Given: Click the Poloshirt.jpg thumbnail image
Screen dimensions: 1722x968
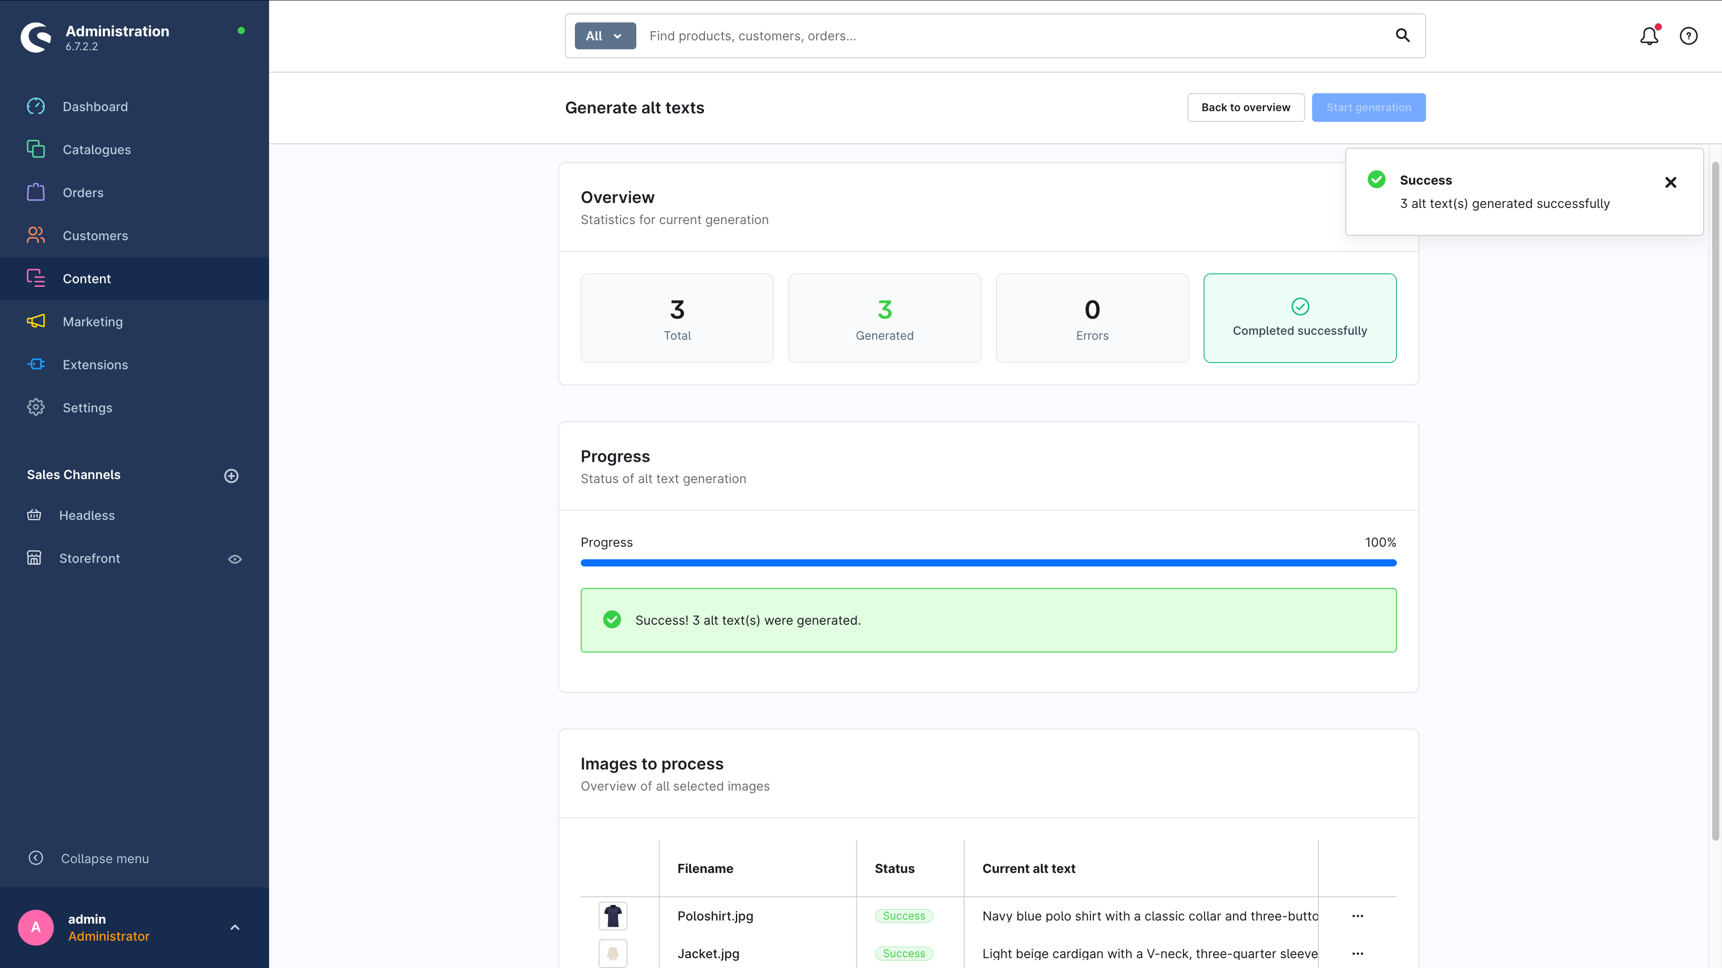Looking at the screenshot, I should [612, 916].
